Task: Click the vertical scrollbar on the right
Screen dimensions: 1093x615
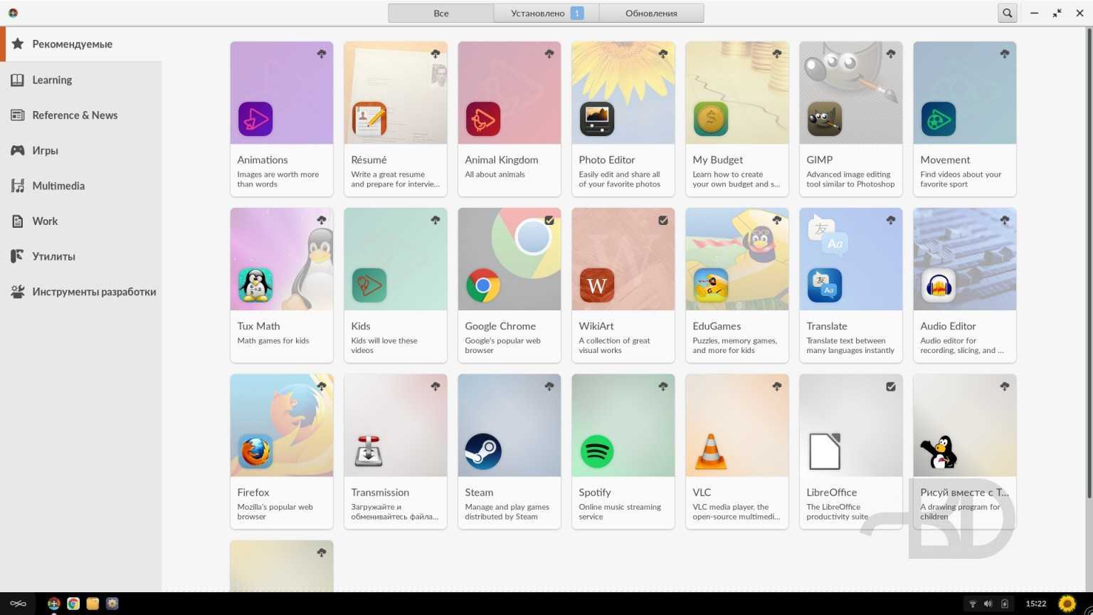Action: tap(1088, 263)
